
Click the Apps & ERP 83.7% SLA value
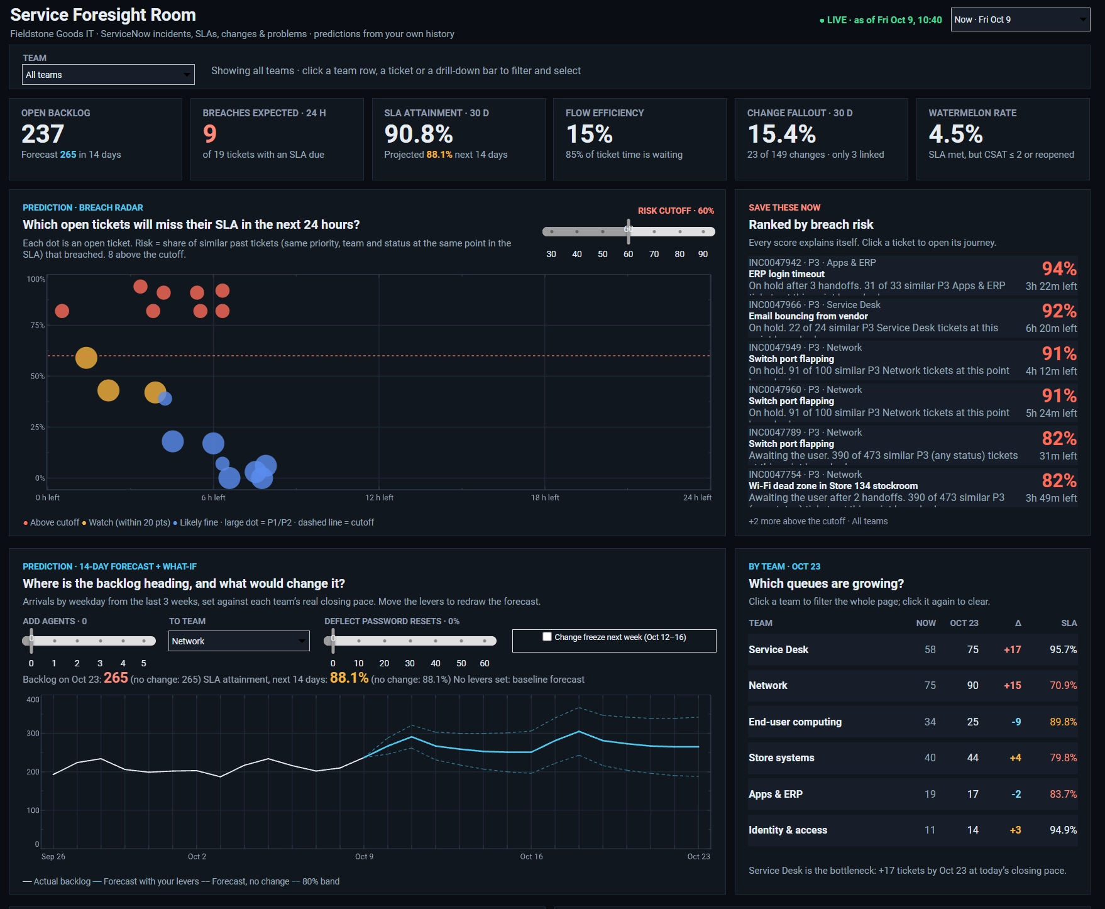1063,794
